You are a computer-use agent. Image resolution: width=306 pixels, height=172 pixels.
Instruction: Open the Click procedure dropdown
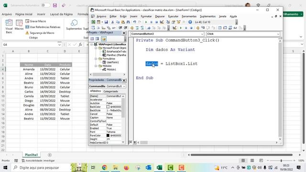(x=278, y=34)
